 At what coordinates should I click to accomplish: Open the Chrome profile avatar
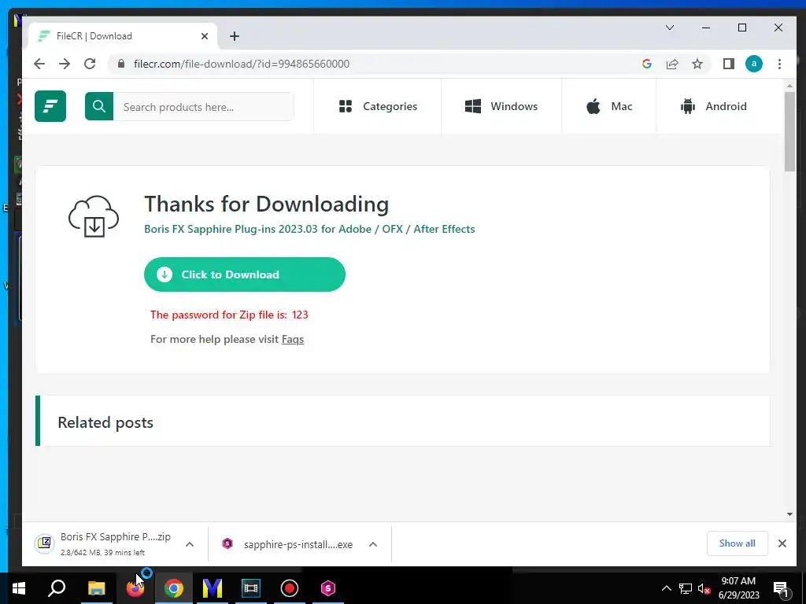coord(753,64)
